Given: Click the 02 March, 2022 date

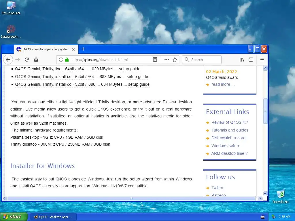Looking at the screenshot, I should (x=222, y=72).
